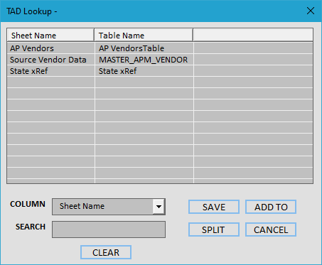Sort by the Sheet Name column header

[50, 36]
